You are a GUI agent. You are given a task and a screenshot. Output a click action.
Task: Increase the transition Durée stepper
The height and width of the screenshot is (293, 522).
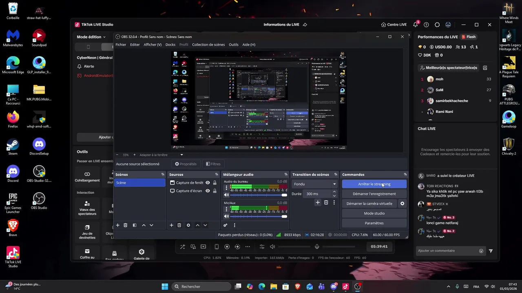tap(334, 192)
